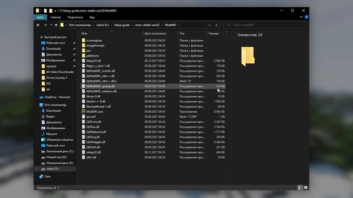Expand the chevron after Setup guide breadcrumb
Screen dimensions: 353x198
(132, 25)
